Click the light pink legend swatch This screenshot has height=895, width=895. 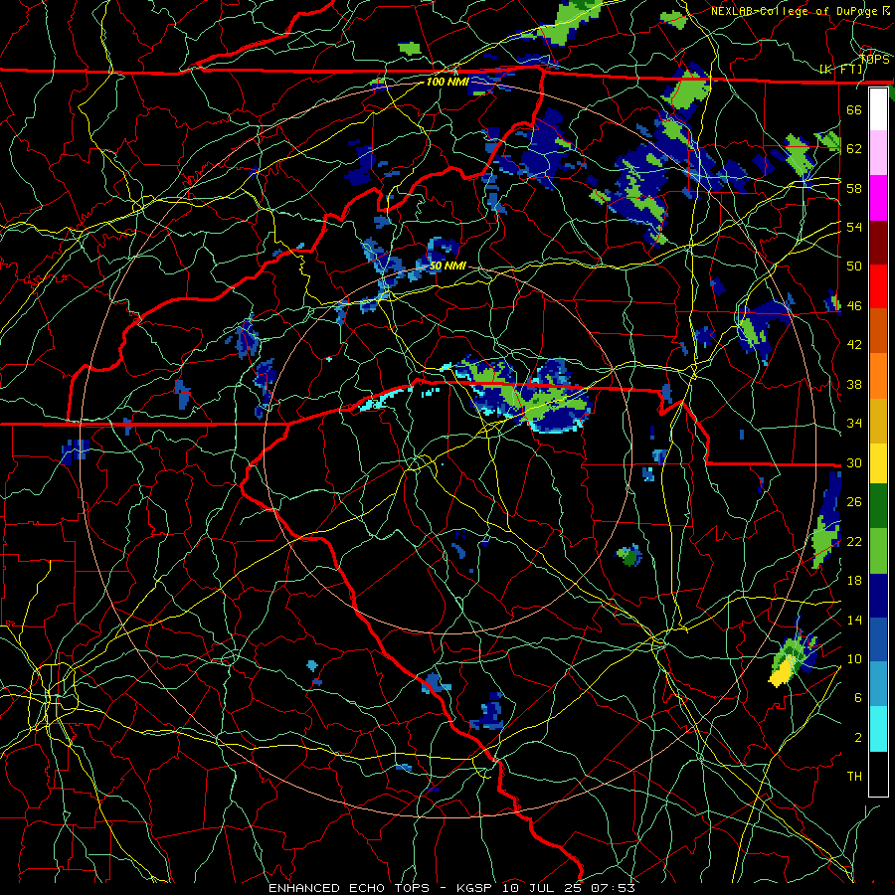(878, 152)
